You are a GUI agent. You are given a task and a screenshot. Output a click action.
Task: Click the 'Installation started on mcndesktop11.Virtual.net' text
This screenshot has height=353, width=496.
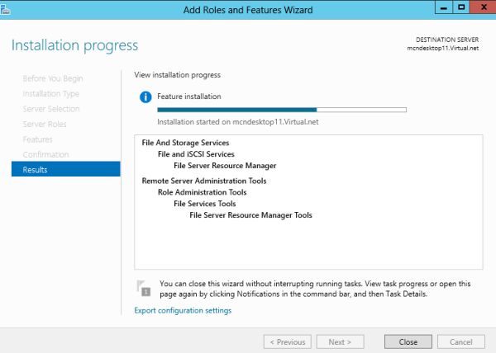click(x=238, y=122)
